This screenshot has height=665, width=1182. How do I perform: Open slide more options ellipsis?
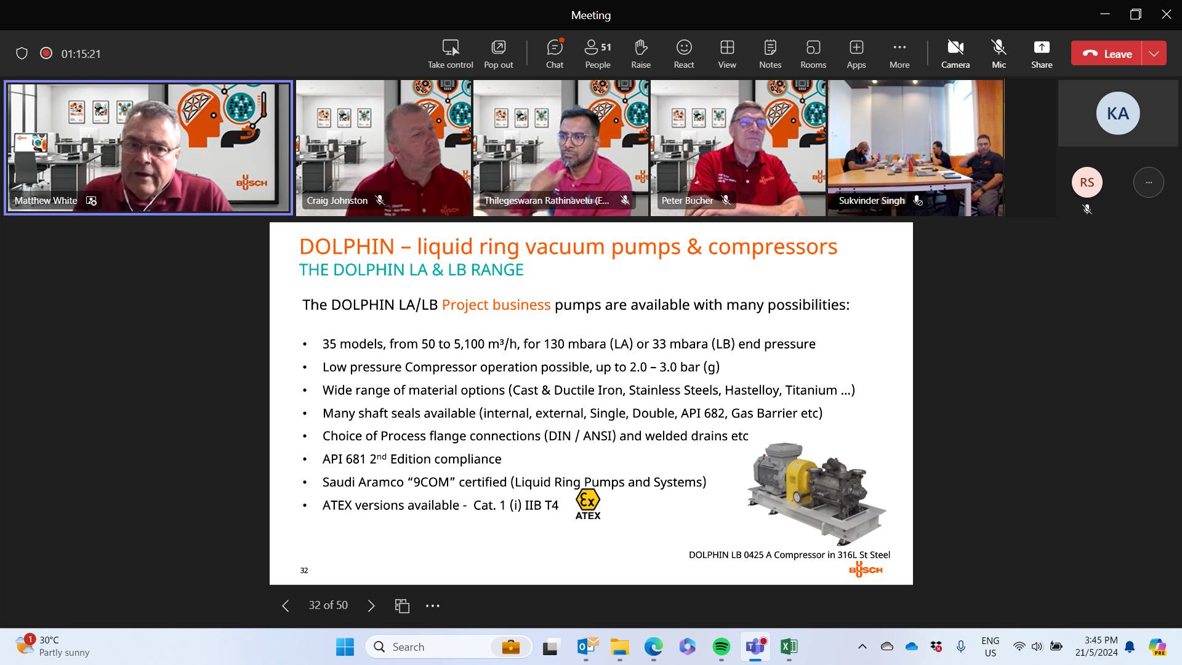433,606
